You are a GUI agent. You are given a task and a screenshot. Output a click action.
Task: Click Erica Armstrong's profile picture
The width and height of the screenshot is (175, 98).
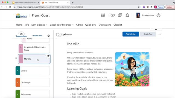[138, 15]
